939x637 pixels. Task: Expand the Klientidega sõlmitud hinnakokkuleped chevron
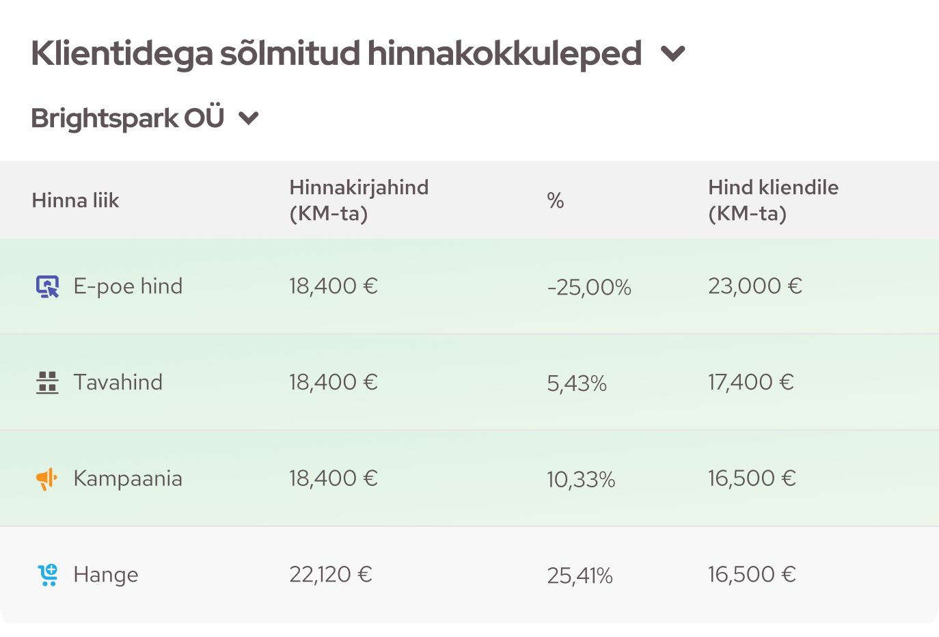(673, 54)
